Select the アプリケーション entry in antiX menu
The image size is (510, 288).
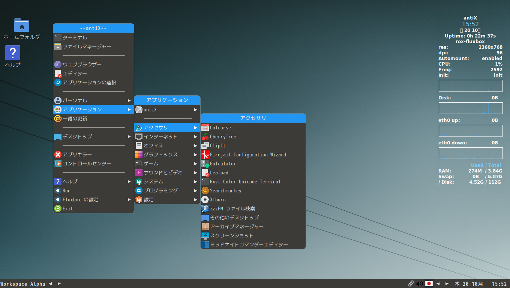[x=93, y=109]
